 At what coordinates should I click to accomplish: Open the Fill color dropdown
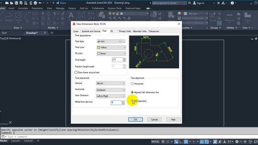click(x=111, y=54)
